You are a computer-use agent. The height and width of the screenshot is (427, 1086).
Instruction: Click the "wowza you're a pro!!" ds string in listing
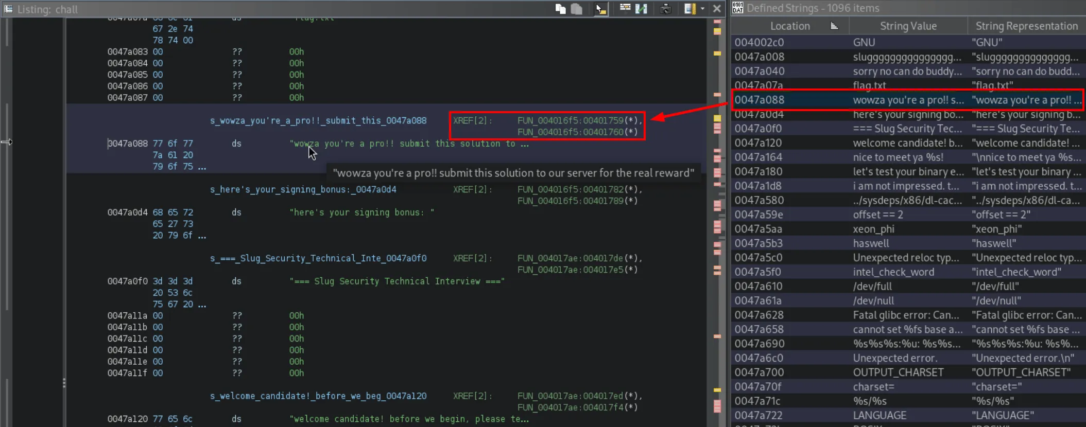point(409,144)
